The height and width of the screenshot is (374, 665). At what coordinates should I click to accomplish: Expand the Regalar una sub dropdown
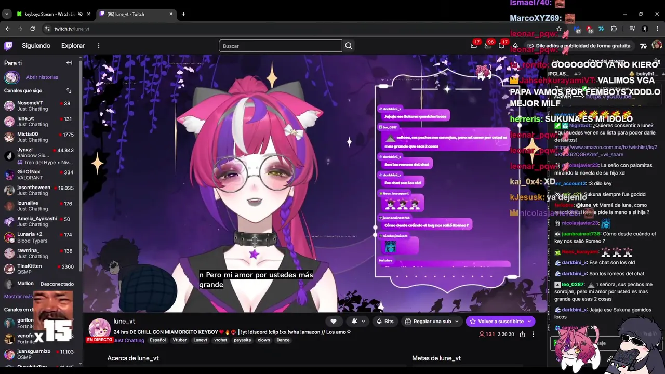pyautogui.click(x=457, y=322)
